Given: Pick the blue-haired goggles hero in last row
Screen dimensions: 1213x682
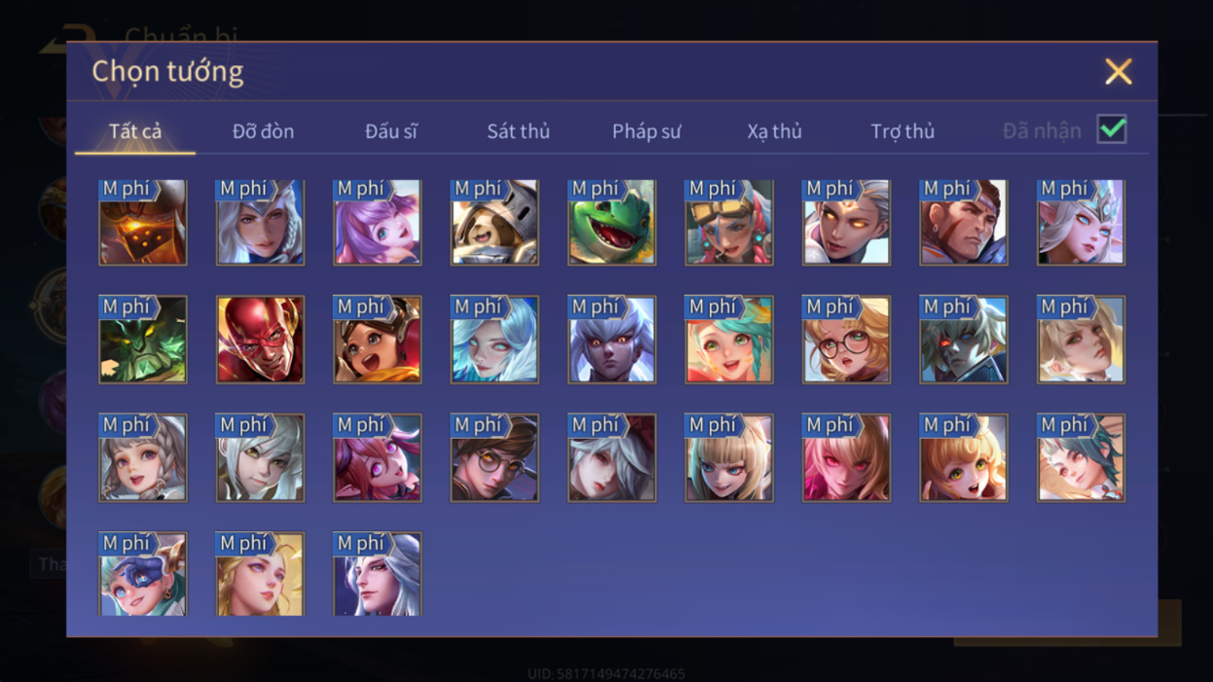Looking at the screenshot, I should (x=142, y=574).
